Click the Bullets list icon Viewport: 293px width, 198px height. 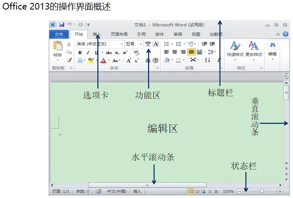pyautogui.click(x=167, y=44)
